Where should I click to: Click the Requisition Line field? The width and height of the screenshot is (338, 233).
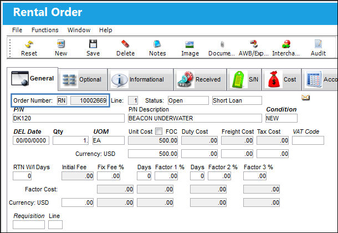click(x=55, y=225)
